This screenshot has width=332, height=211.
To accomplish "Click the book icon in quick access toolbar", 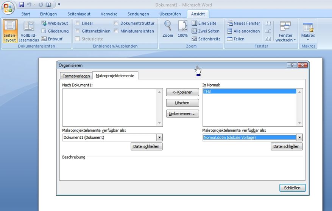I will (x=48, y=5).
